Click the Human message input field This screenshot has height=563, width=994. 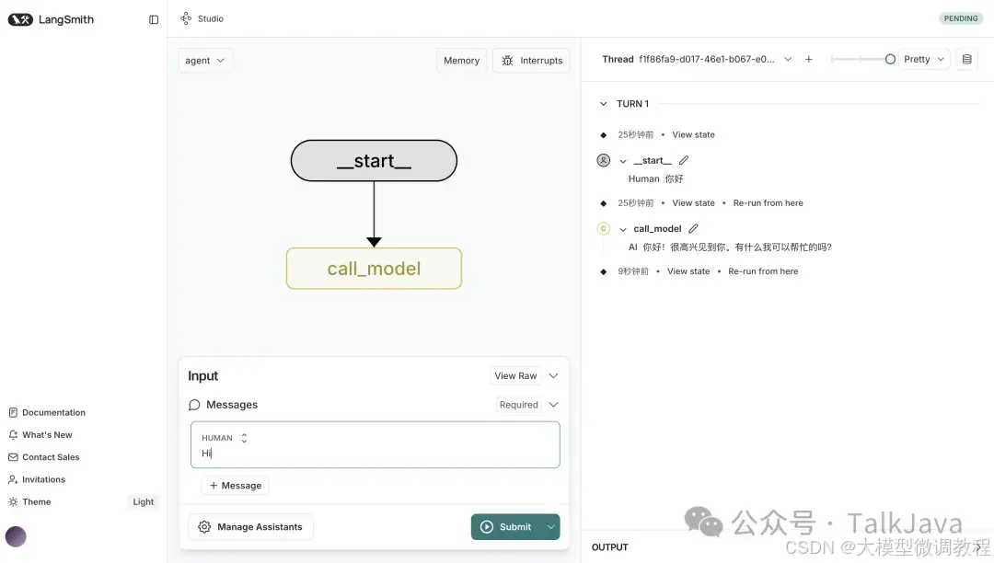click(376, 444)
